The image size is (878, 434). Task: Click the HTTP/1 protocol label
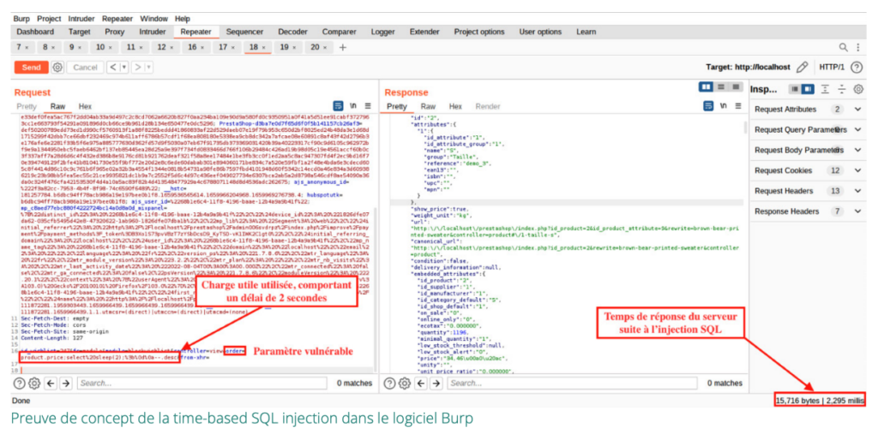click(x=832, y=67)
